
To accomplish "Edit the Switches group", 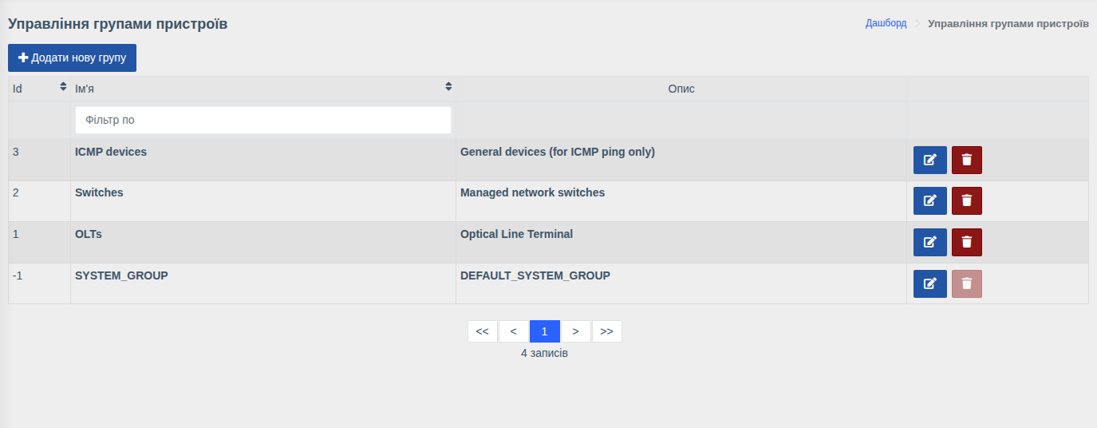I will click(x=929, y=200).
